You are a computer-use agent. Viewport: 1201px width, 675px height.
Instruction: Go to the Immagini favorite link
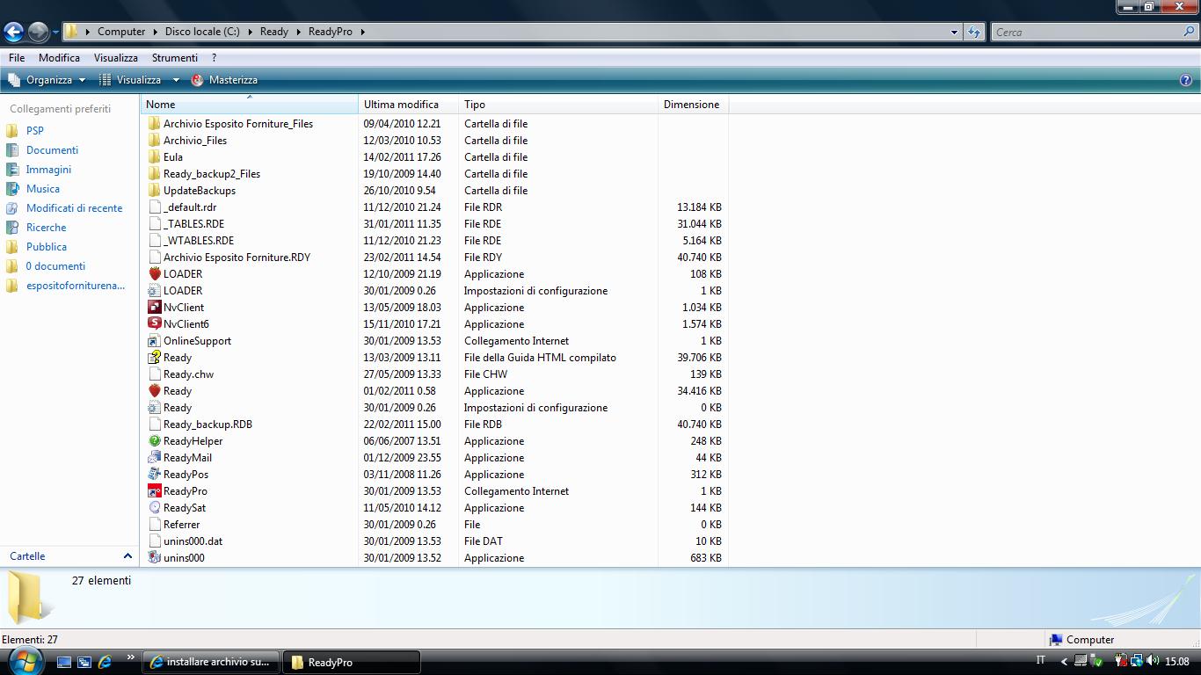[48, 170]
